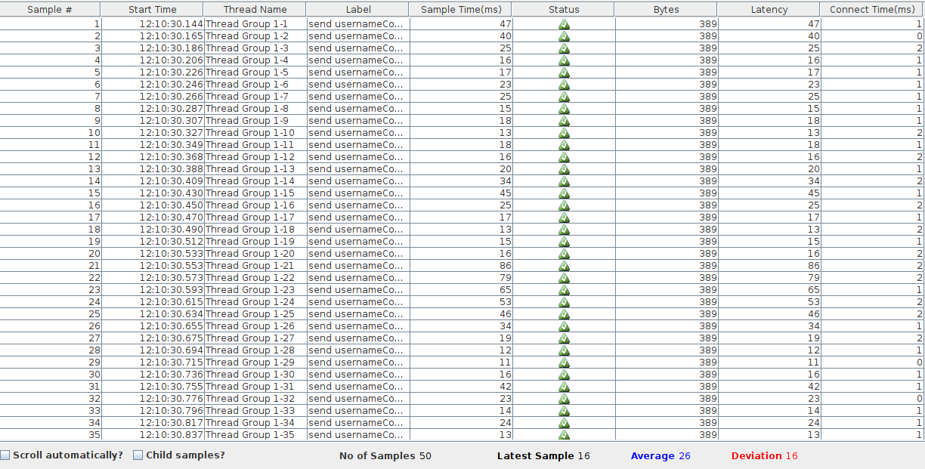Click the status icon in sample 30 row
Image resolution: width=925 pixels, height=469 pixels.
click(564, 375)
